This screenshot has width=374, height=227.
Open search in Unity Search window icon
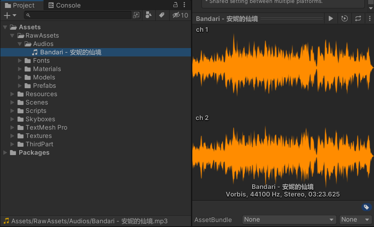coord(136,15)
